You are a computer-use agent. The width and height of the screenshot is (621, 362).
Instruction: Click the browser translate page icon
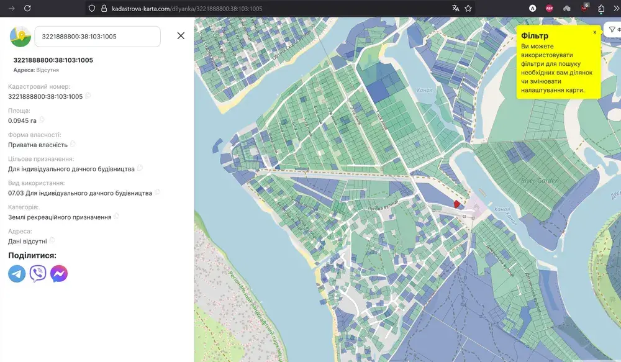click(456, 8)
